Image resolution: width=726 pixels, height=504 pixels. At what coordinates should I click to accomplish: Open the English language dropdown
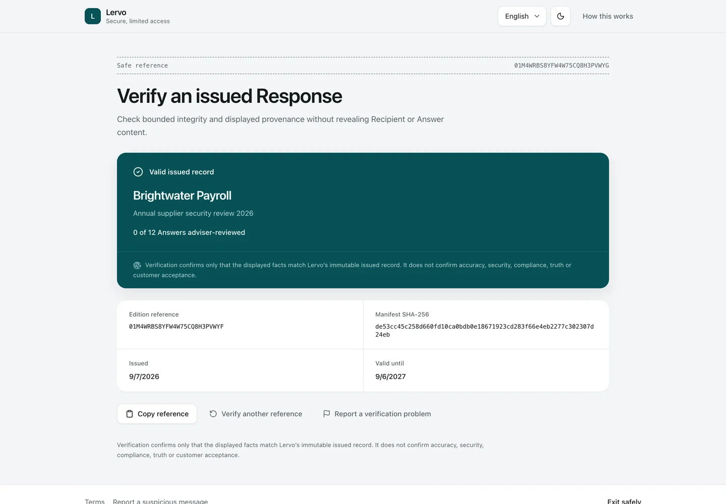tap(522, 16)
